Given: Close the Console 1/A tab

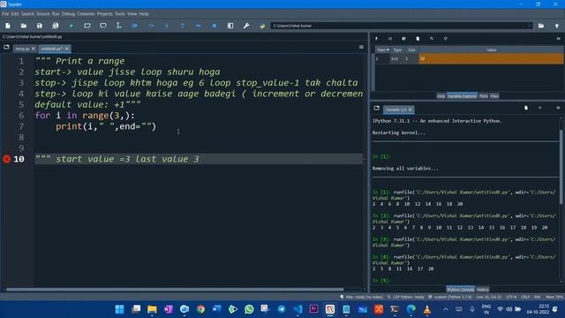Looking at the screenshot, I should (x=411, y=110).
